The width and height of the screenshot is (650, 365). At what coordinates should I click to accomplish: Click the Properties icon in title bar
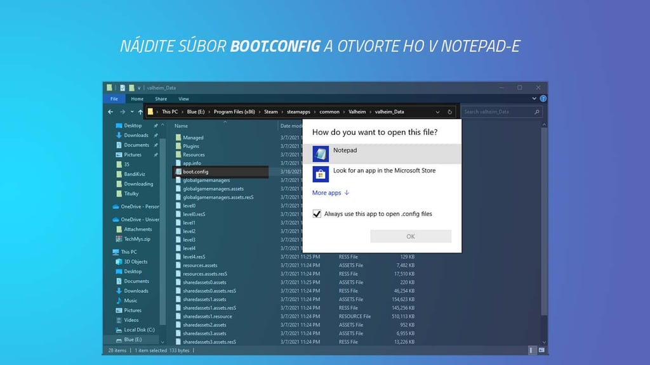pyautogui.click(x=123, y=87)
